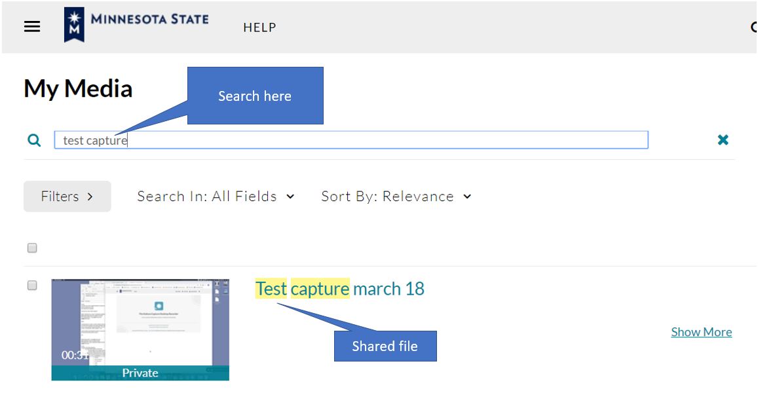Clear the search with the blue X icon

point(723,139)
